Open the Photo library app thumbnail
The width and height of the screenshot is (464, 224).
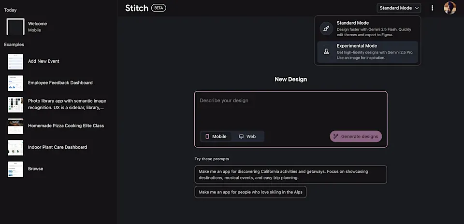pos(15,105)
